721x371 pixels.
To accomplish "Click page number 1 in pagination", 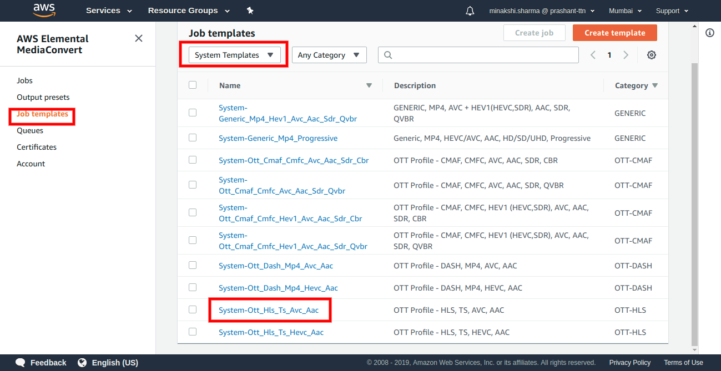I will pyautogui.click(x=609, y=55).
